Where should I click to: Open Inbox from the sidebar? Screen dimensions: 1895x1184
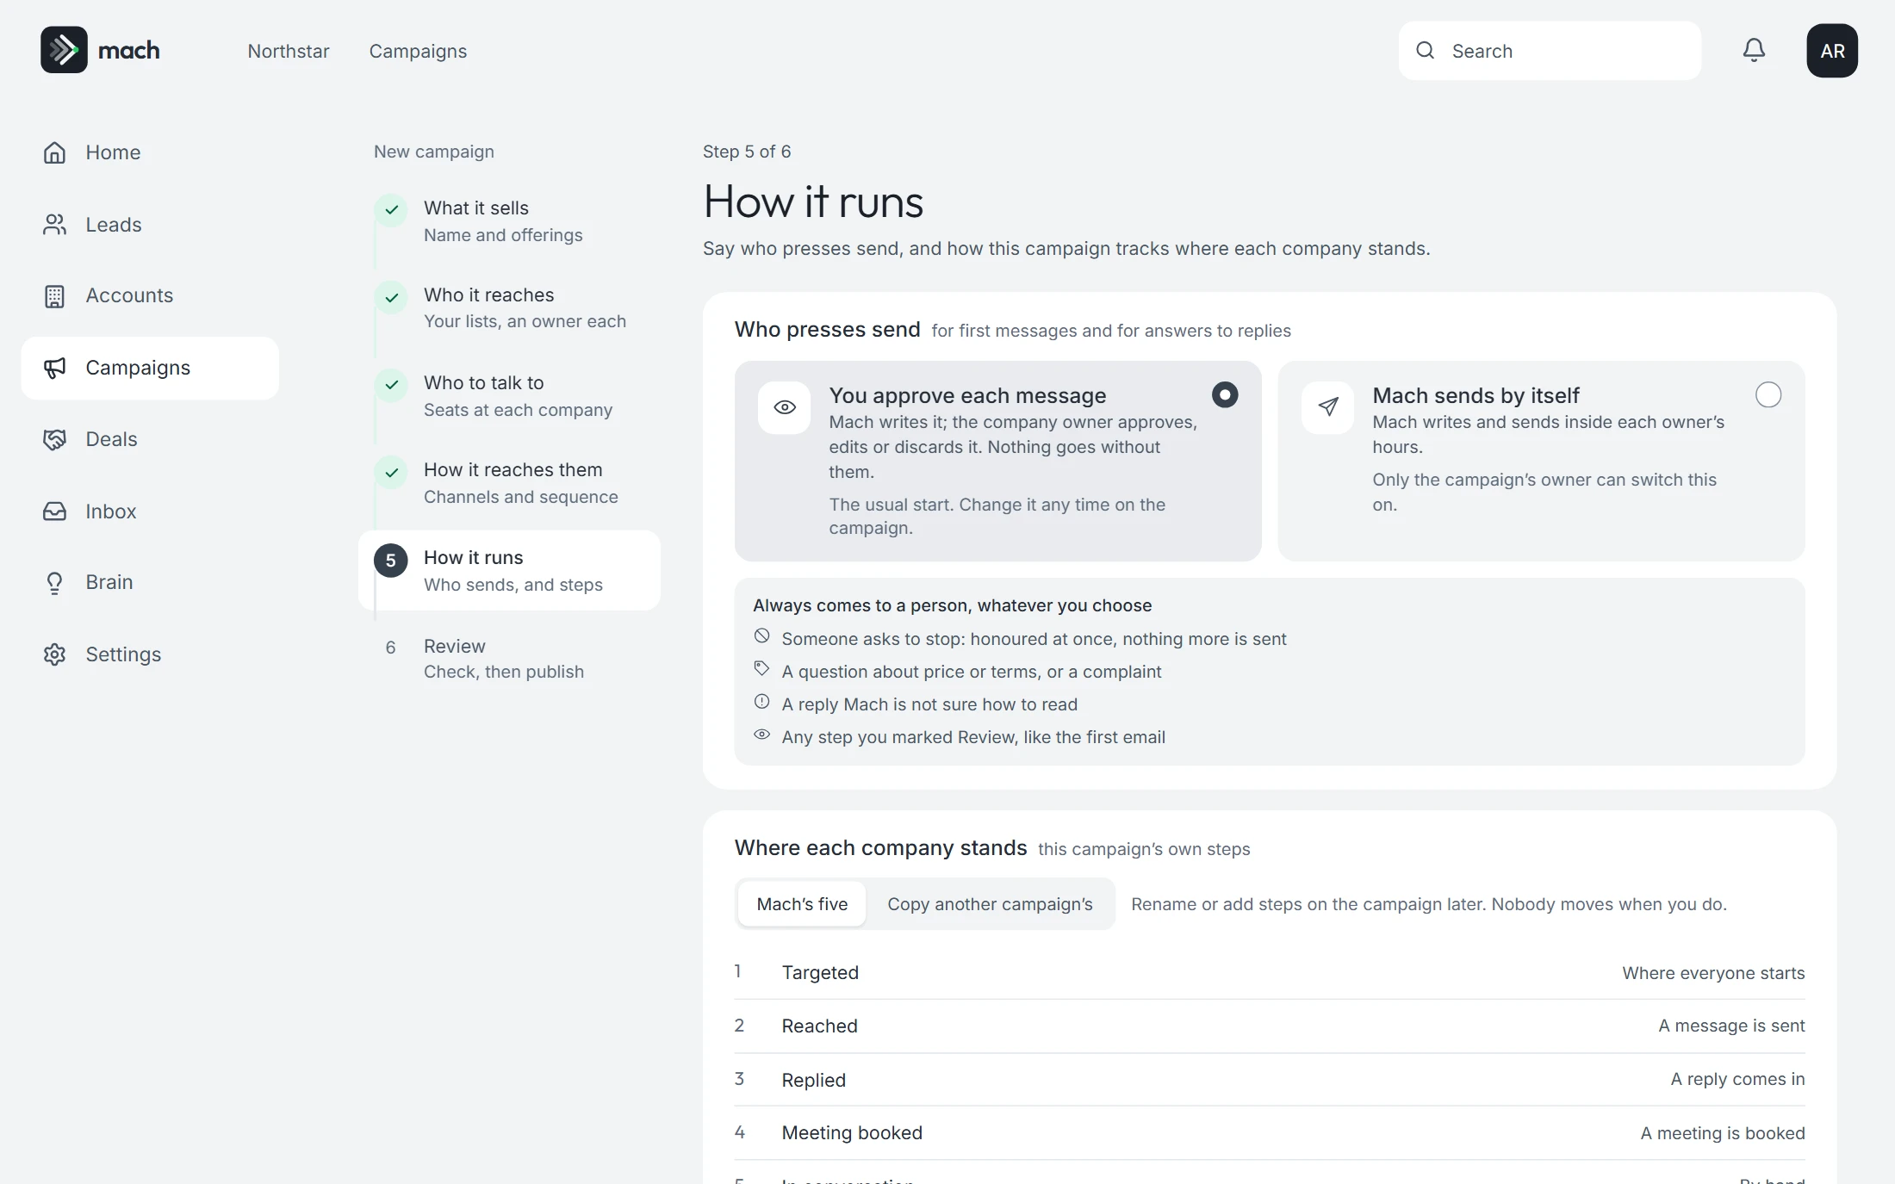tap(150, 511)
